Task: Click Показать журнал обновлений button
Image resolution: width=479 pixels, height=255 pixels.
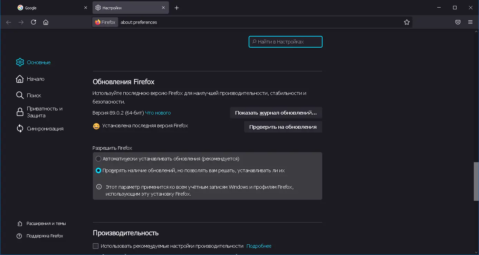Action: coord(276,113)
